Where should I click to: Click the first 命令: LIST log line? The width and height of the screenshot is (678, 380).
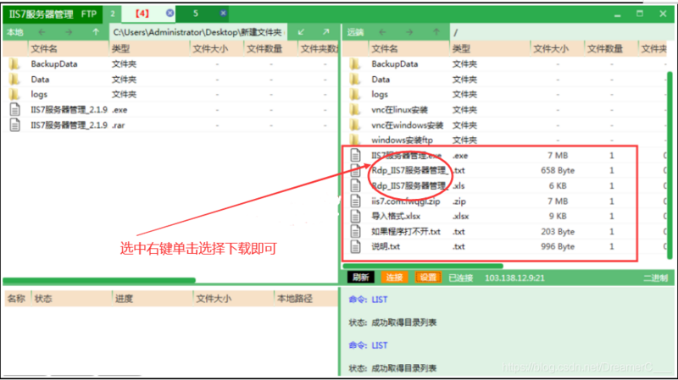[x=369, y=300]
